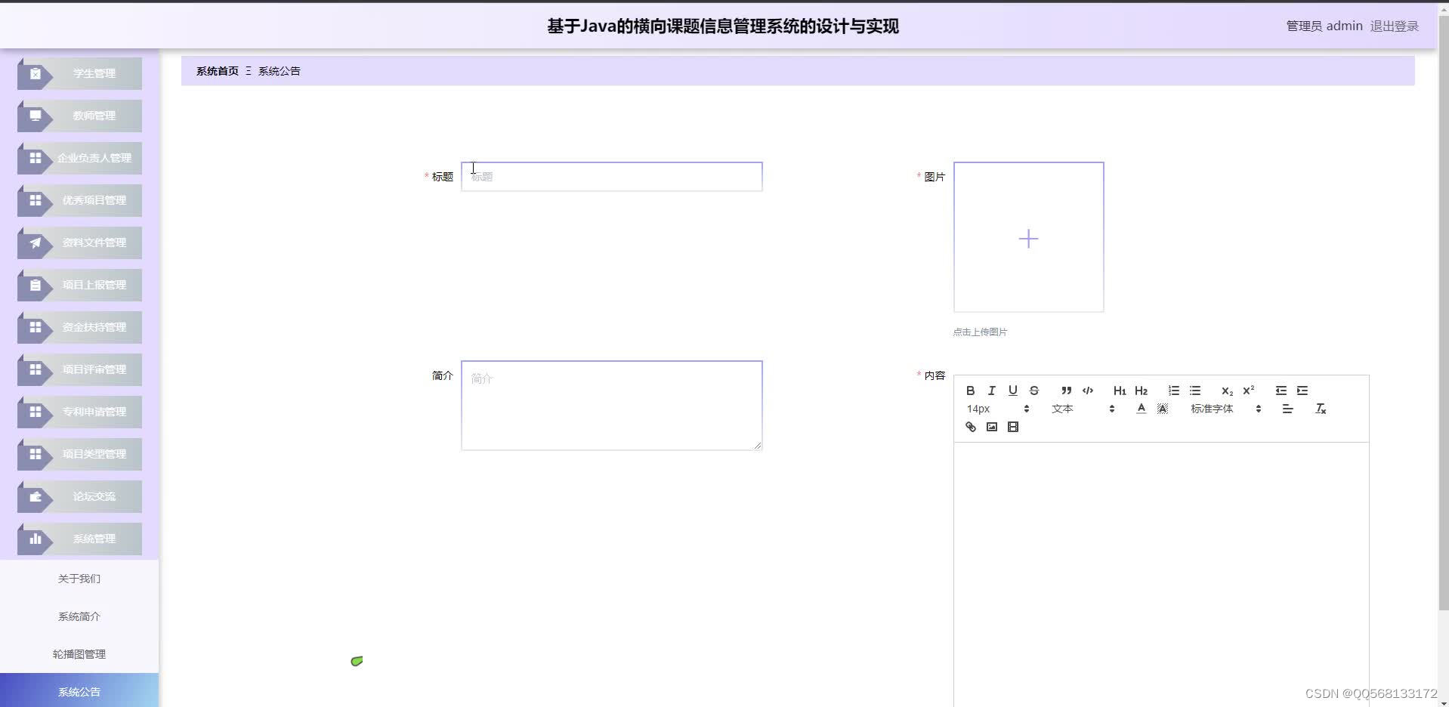Open the text color picker
The image size is (1449, 707).
1142,409
